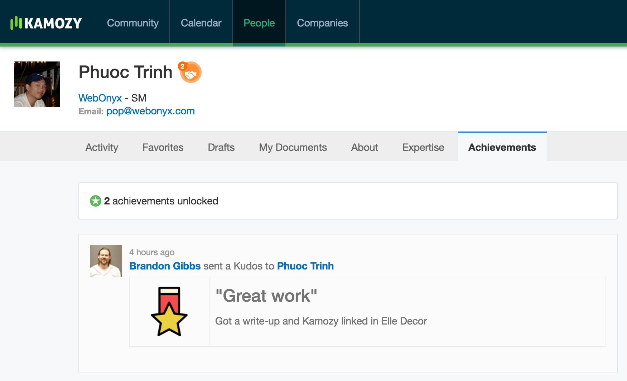627x381 pixels.
Task: Open the Community nav item
Action: (x=133, y=23)
